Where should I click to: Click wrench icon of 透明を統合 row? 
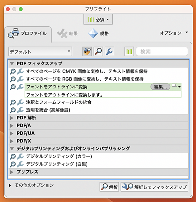[x=20, y=110]
